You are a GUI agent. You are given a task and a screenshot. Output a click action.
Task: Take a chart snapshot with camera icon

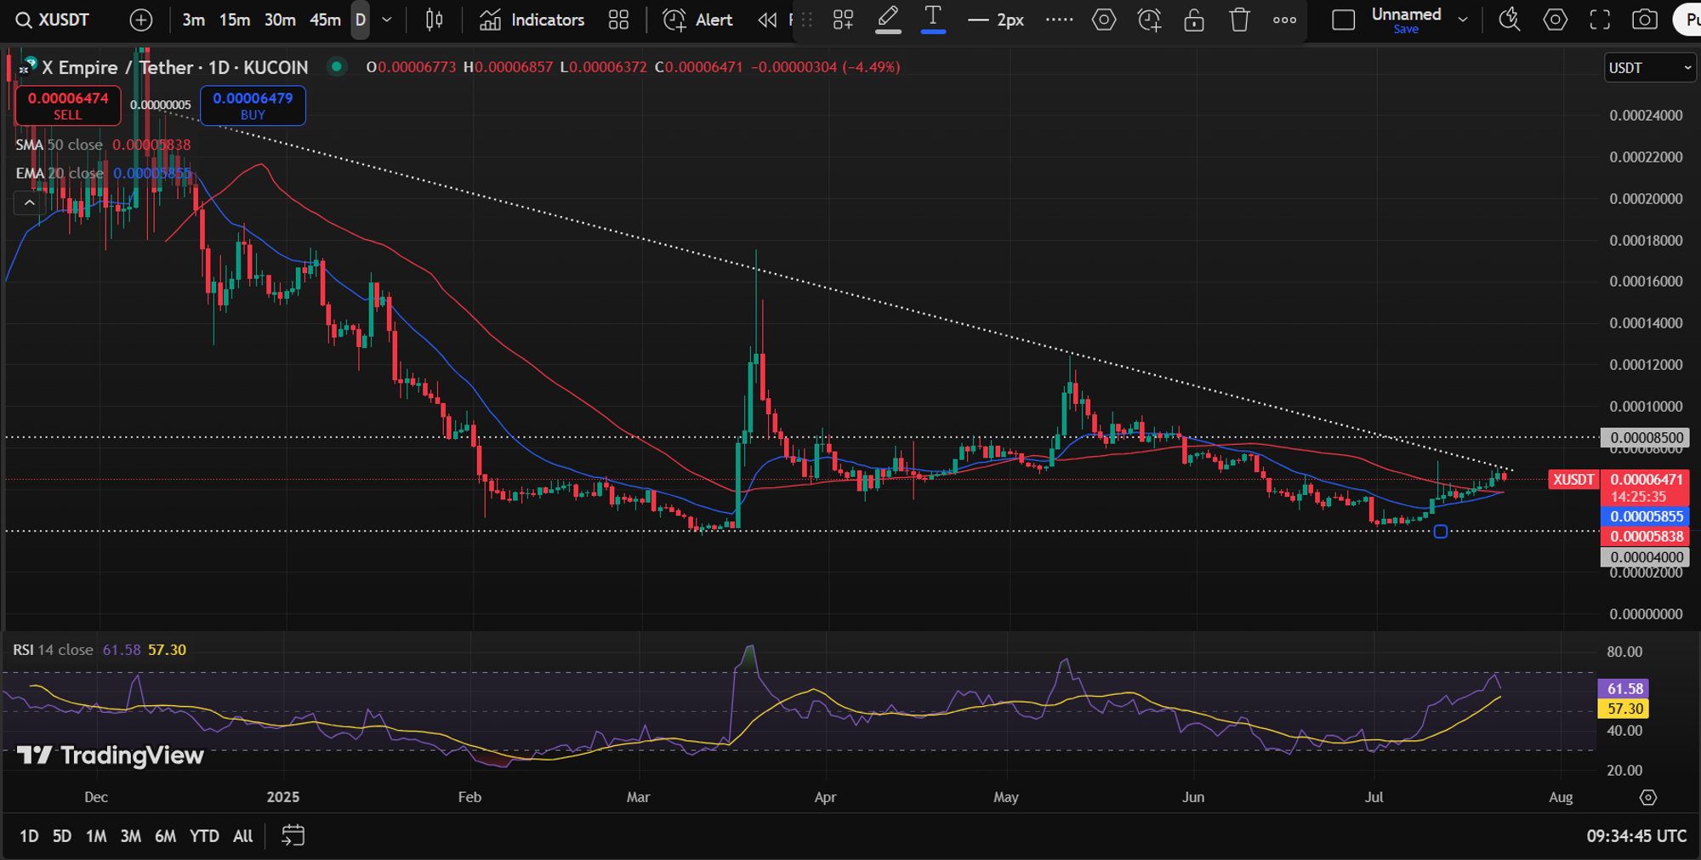coord(1645,20)
